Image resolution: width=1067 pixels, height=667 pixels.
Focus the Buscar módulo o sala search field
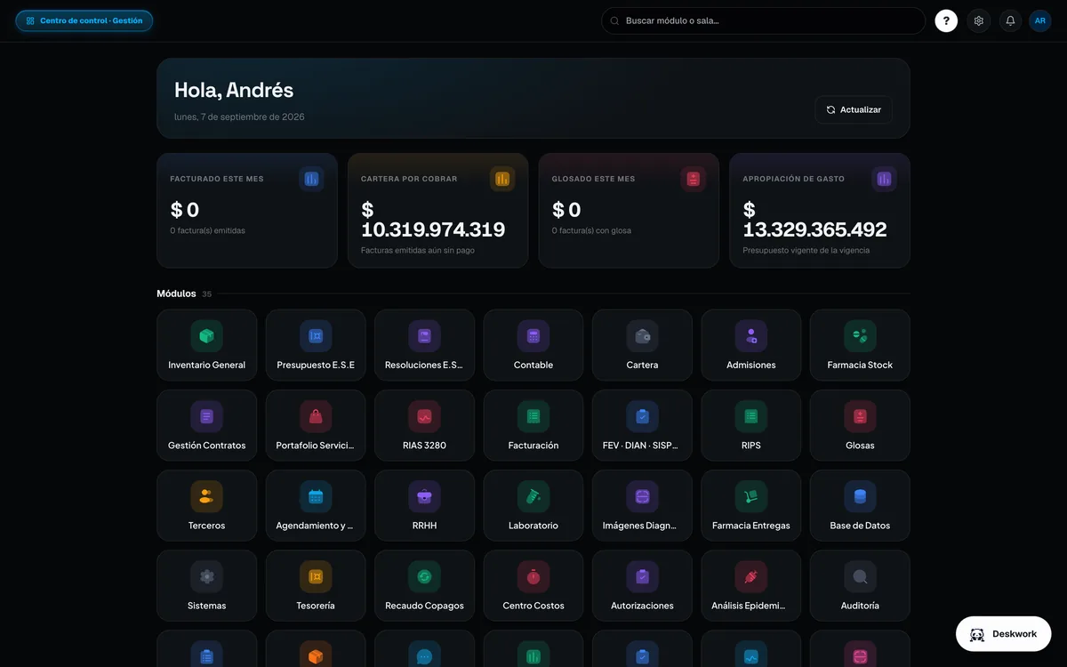[764, 20]
